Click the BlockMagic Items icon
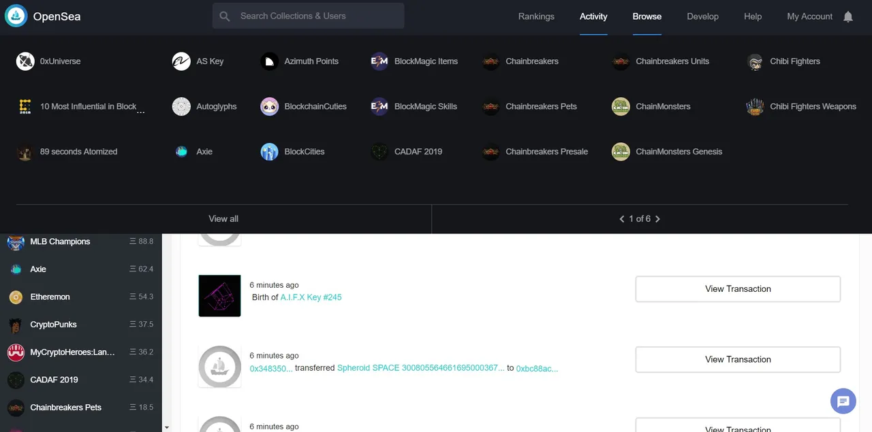The image size is (872, 432). 379,61
